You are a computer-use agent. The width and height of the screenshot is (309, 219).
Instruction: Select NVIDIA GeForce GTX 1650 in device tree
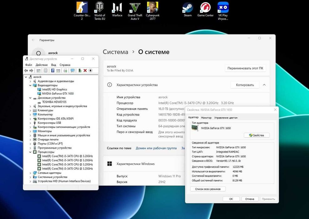[x=58, y=94]
